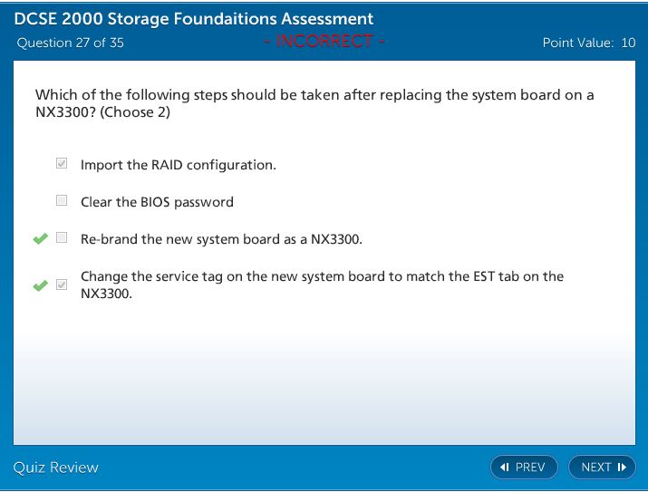This screenshot has width=648, height=492.
Task: Click the Quiz Review label
Action: 55,468
